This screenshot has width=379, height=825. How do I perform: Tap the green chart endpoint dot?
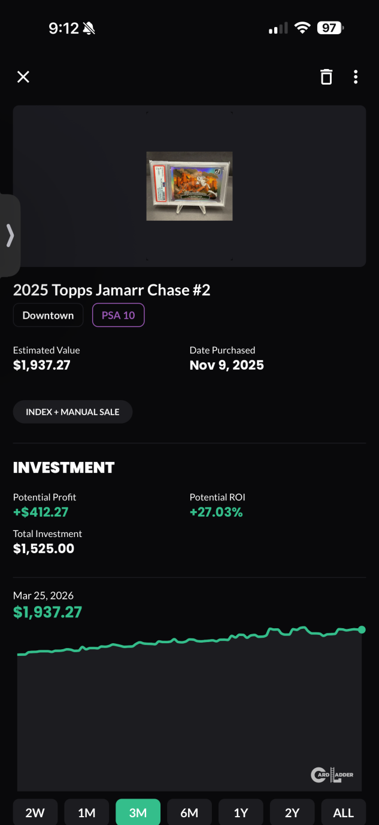click(x=362, y=629)
